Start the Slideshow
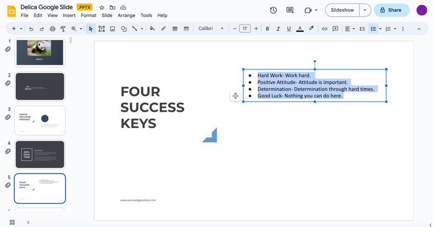This screenshot has width=434, height=227. 343,10
